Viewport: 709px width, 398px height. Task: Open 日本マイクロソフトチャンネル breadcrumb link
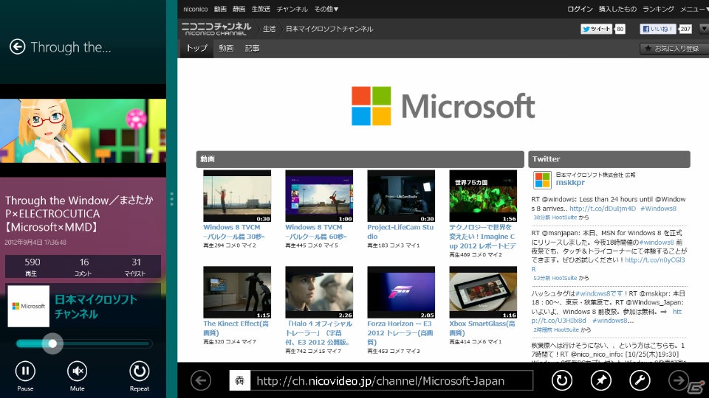click(x=329, y=29)
